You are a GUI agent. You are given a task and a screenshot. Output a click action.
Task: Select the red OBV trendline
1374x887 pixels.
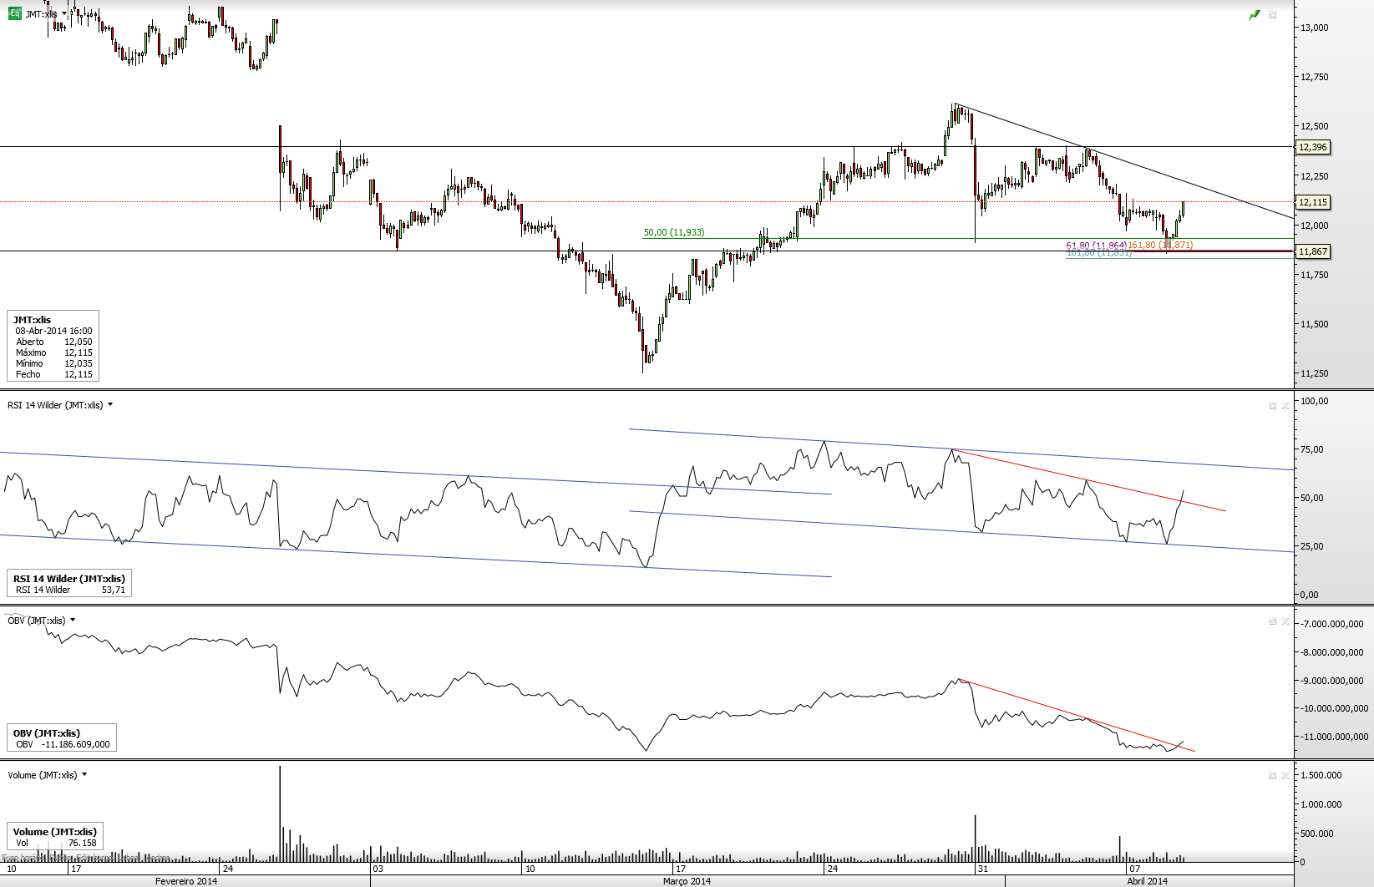[x=1077, y=716]
